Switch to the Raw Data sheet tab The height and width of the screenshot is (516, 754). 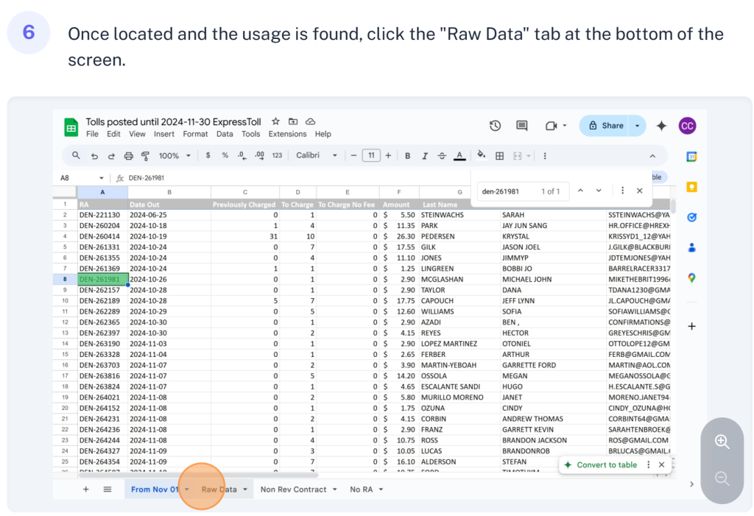pyautogui.click(x=219, y=490)
